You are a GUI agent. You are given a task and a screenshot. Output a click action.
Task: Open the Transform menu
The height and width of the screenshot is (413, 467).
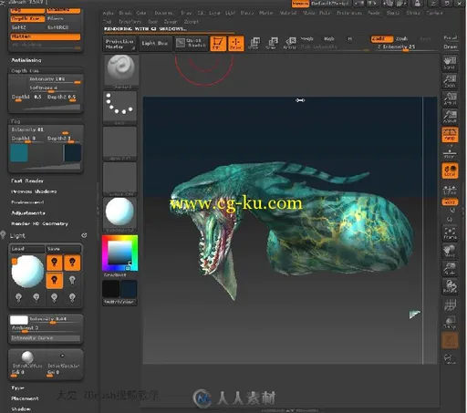pos(130,22)
